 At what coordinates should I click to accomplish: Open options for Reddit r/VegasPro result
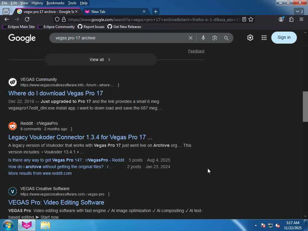72,129
